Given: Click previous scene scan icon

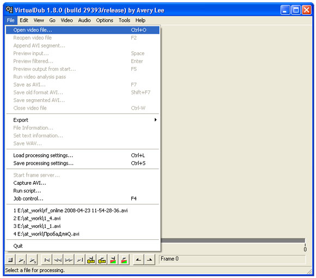Looking at the screenshot, I should 113,260.
